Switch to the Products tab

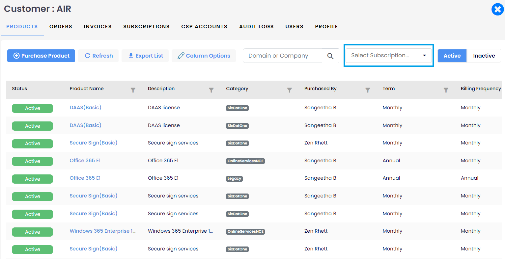[x=22, y=27]
